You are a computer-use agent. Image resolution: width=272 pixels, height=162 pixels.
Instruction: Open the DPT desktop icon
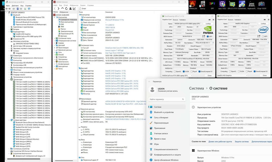click(212, 5)
